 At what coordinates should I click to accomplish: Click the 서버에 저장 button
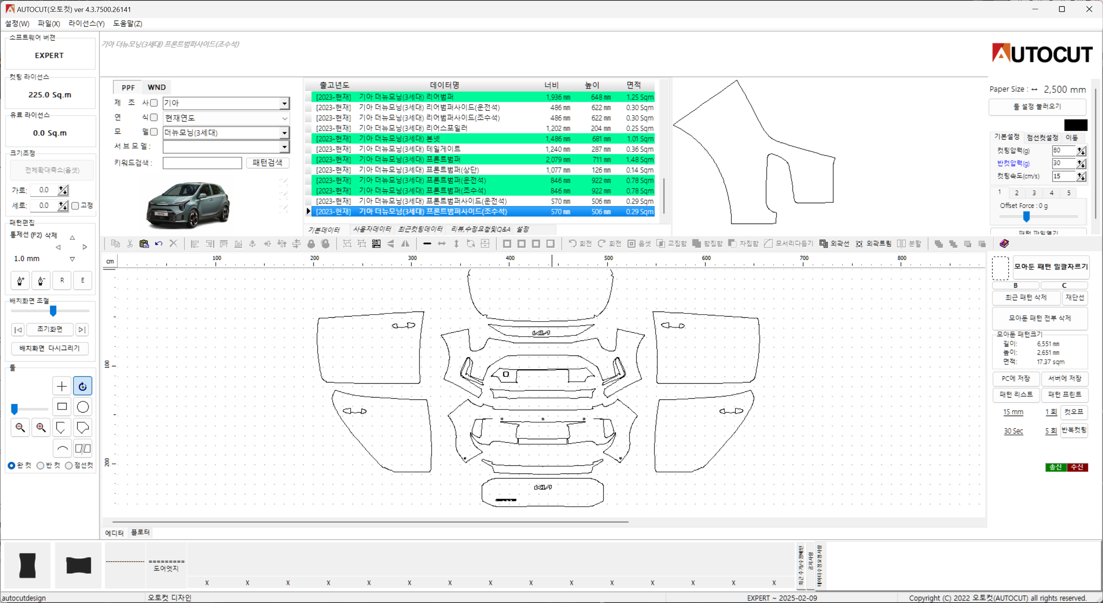tap(1064, 378)
